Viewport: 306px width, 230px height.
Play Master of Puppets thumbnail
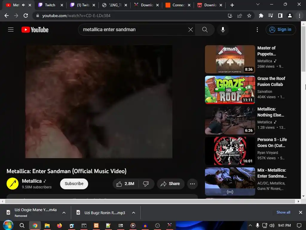[x=230, y=59]
